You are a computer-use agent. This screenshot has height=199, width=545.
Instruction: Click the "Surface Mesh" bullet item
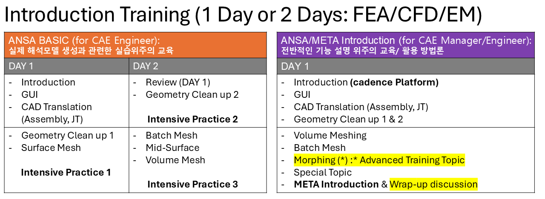tap(51, 148)
